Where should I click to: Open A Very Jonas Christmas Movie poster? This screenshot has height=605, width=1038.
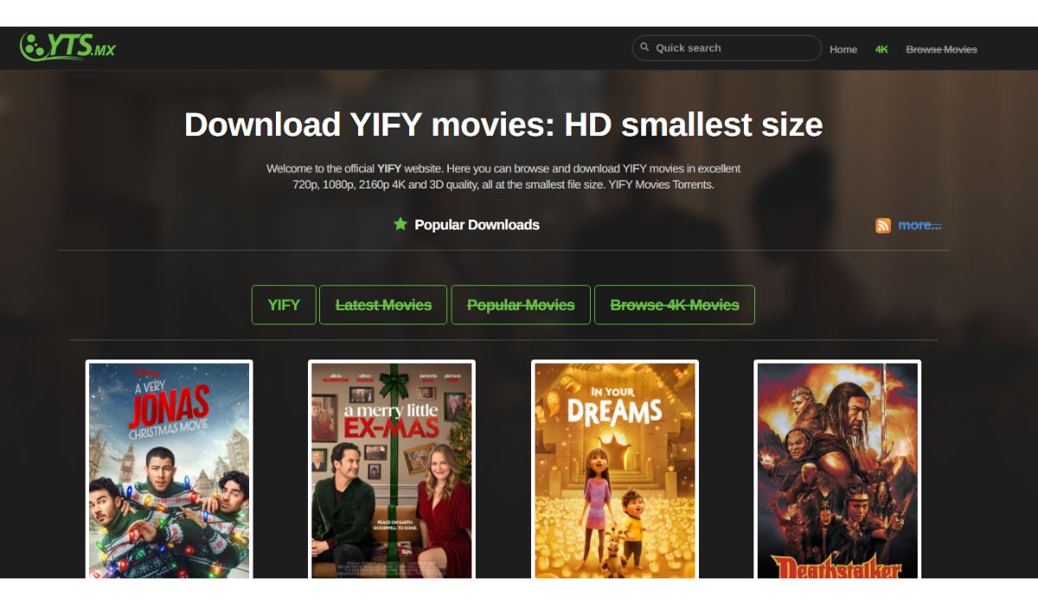[x=170, y=469]
